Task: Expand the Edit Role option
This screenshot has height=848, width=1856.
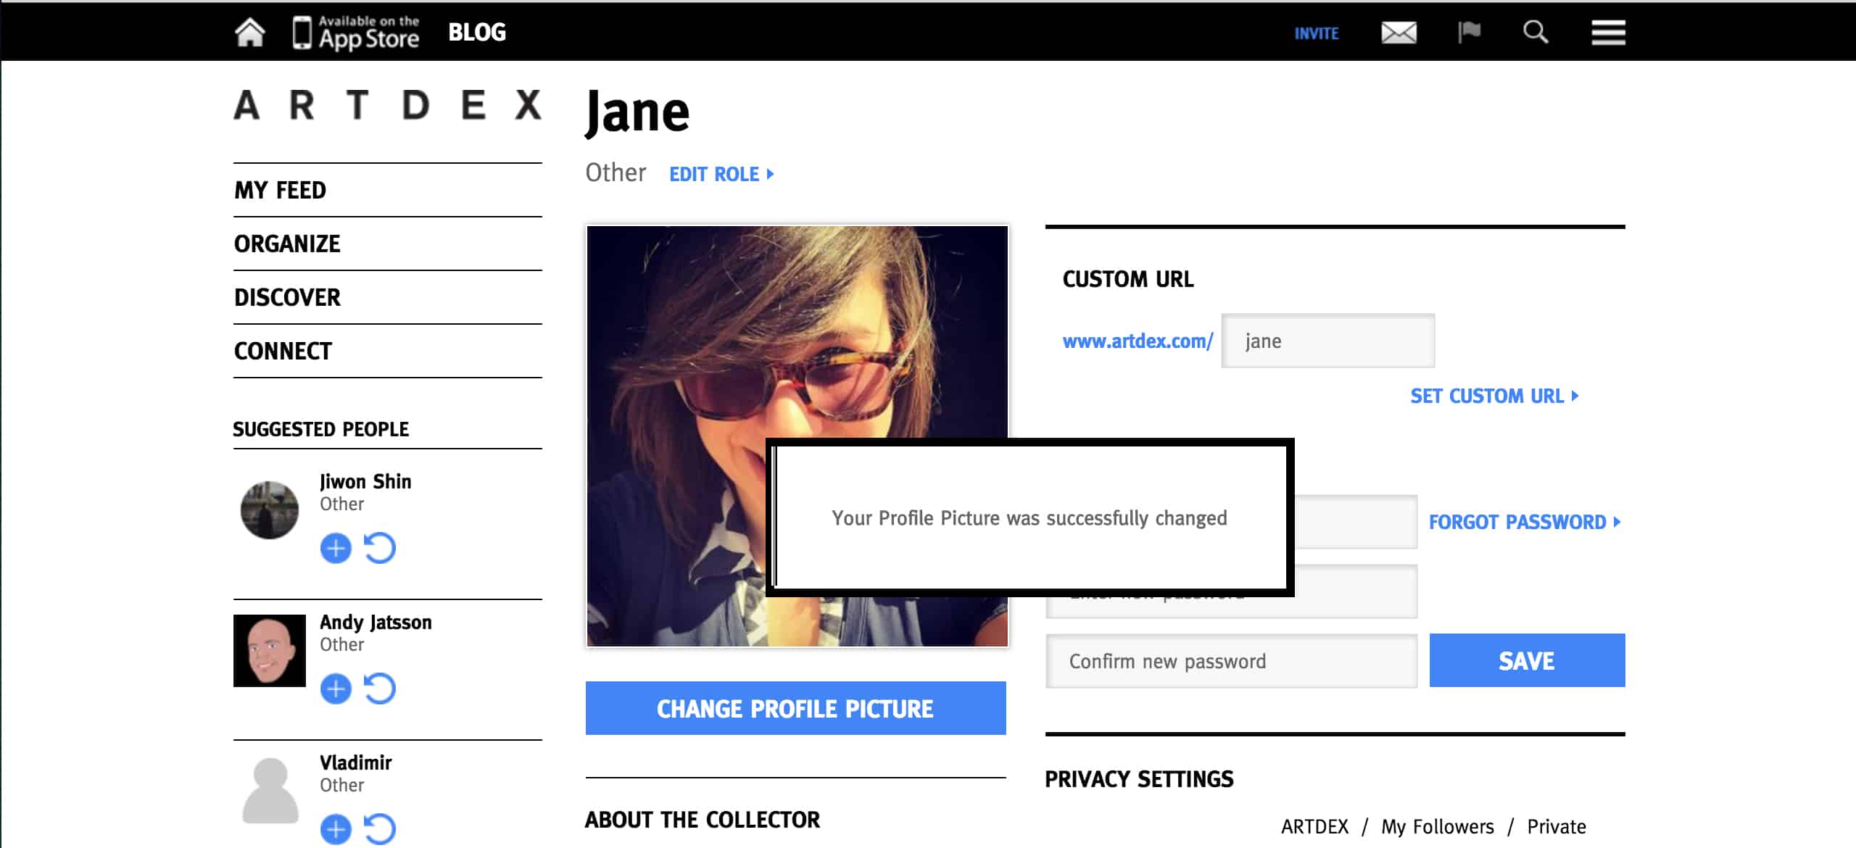Action: pyautogui.click(x=721, y=175)
